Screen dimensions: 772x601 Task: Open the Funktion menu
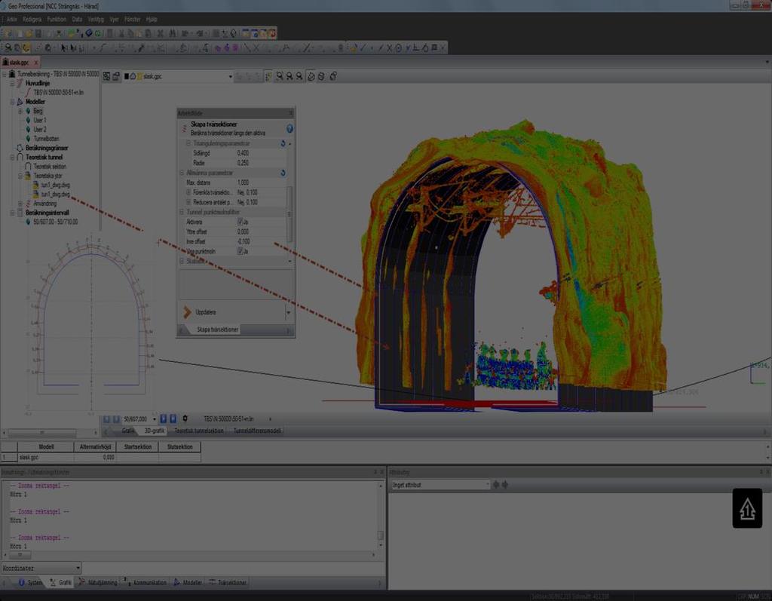pyautogui.click(x=57, y=19)
